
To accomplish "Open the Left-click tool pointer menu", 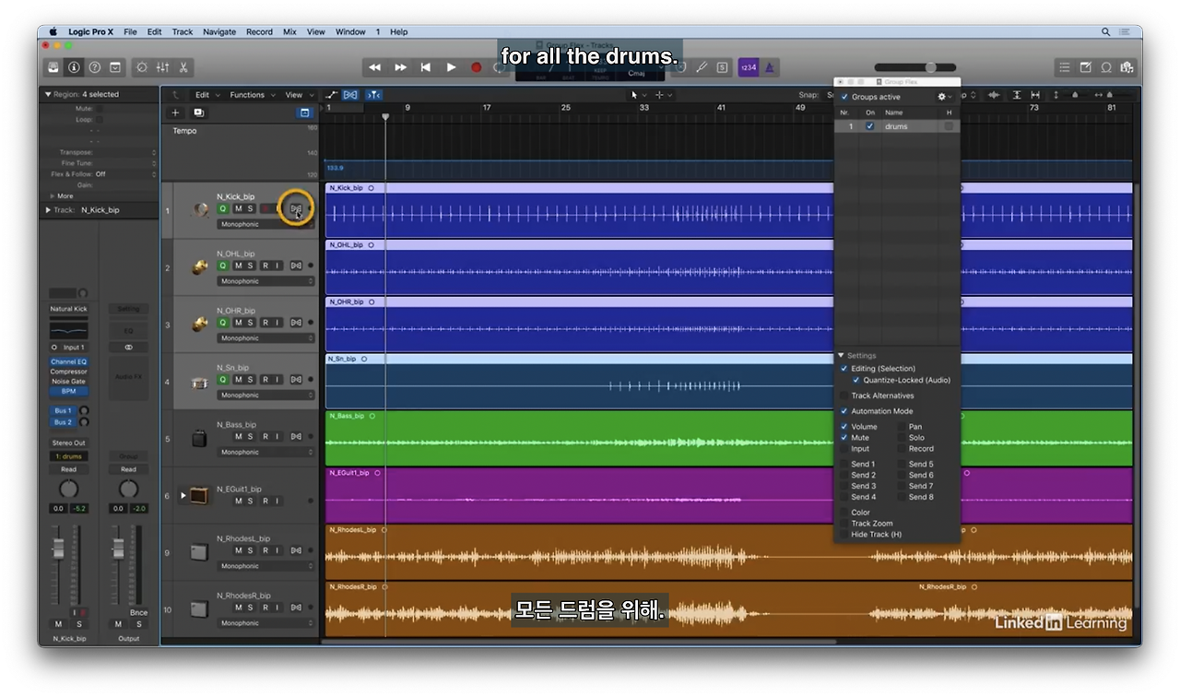I will [637, 95].
